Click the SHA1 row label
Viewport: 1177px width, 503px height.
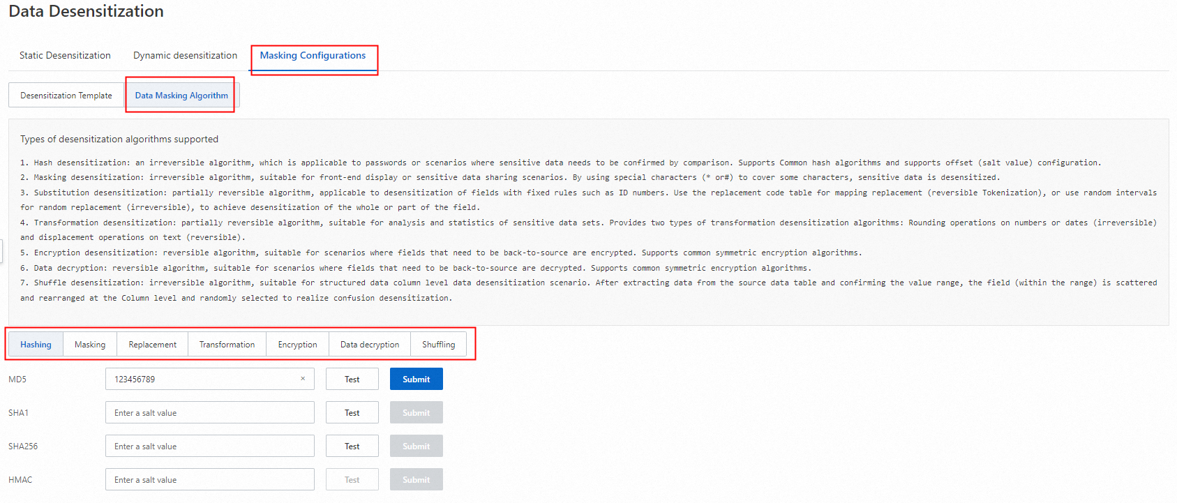click(x=18, y=413)
